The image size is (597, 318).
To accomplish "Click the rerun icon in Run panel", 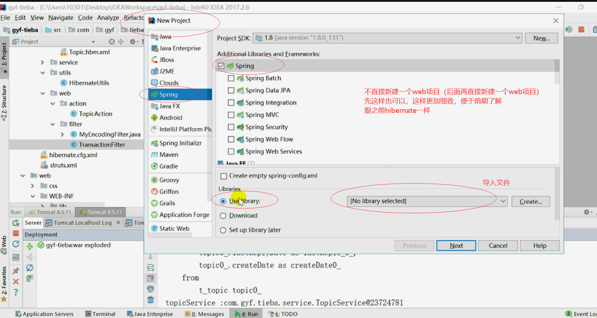I will pos(16,223).
